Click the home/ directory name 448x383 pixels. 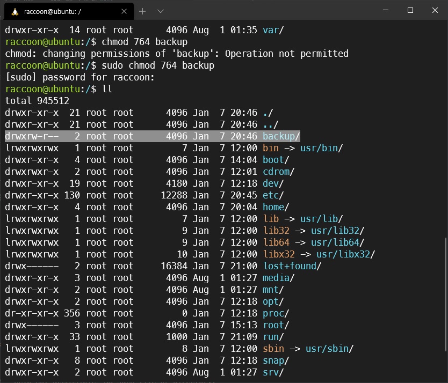[x=276, y=207]
